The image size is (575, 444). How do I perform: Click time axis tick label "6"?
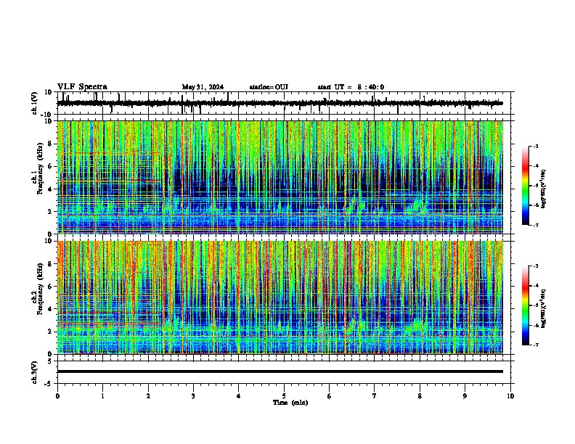click(x=330, y=396)
